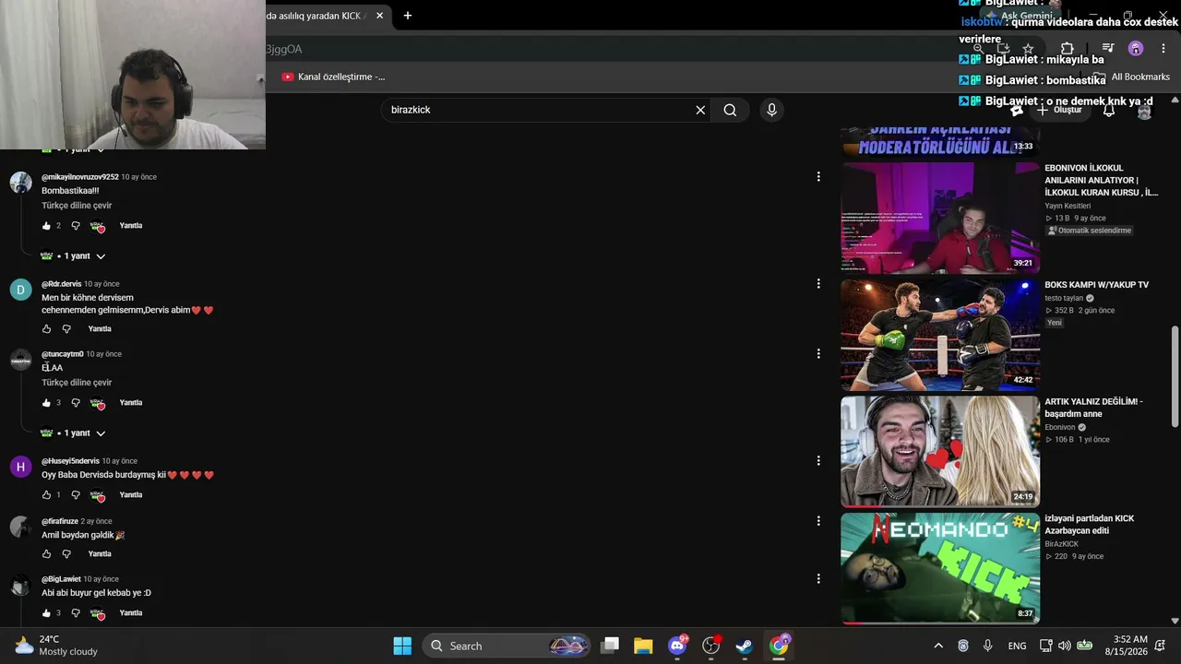Open Windows Start menu

(402, 646)
